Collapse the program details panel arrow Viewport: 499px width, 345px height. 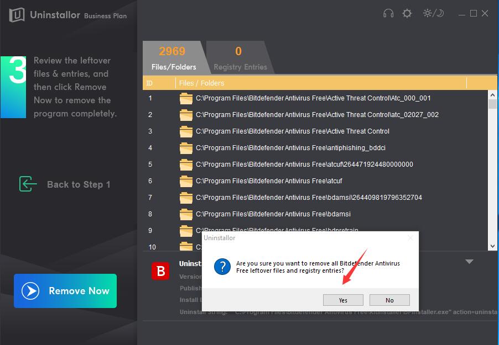point(470,262)
